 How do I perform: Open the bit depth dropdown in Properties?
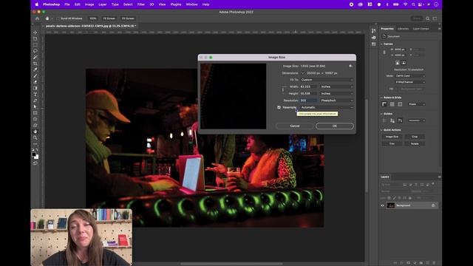point(410,82)
